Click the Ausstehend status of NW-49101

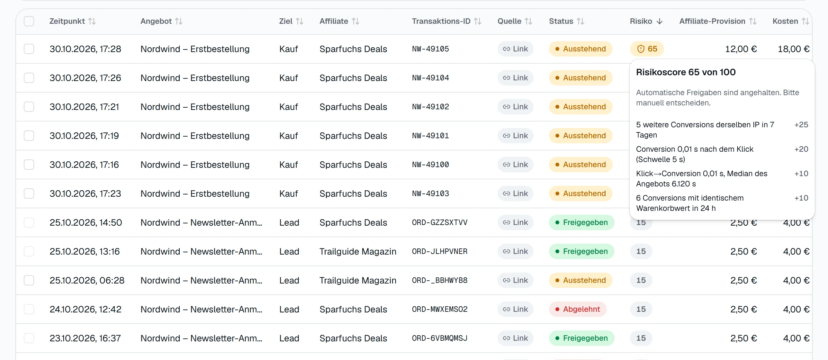580,136
